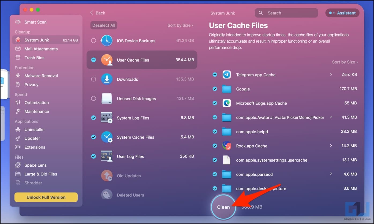Screen dimensions: 374x224
Task: Open the Uninstaller section
Action: coord(46,129)
